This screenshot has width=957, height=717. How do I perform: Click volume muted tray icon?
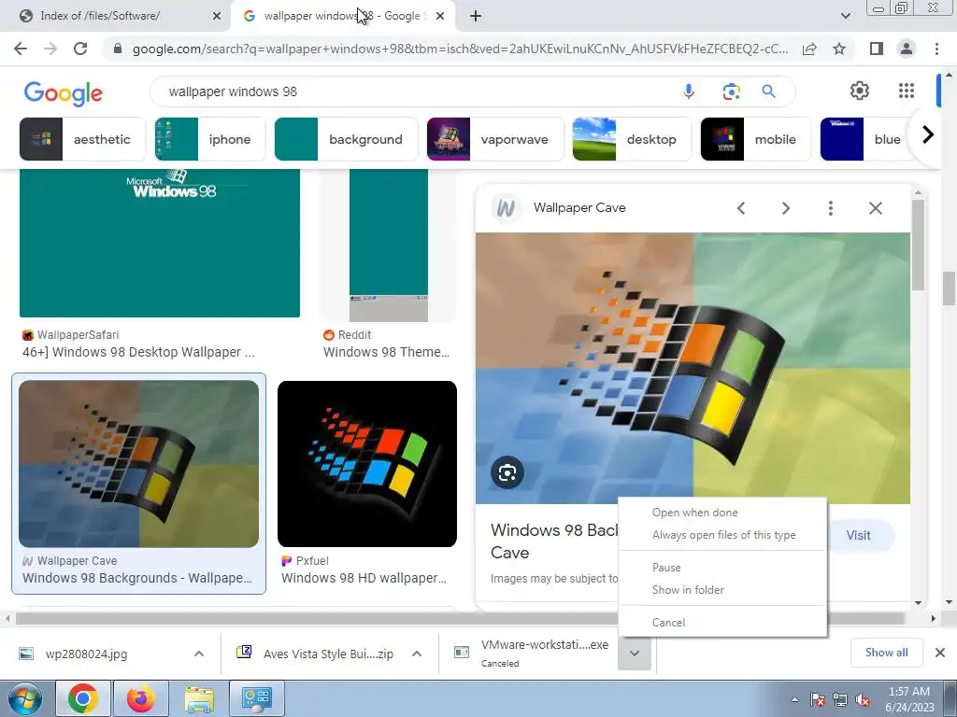863,700
